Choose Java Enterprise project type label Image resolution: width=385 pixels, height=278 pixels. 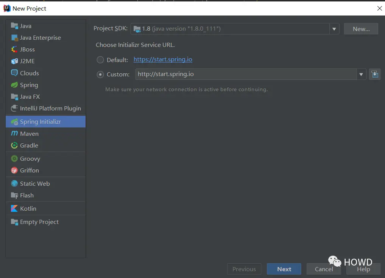coord(40,38)
